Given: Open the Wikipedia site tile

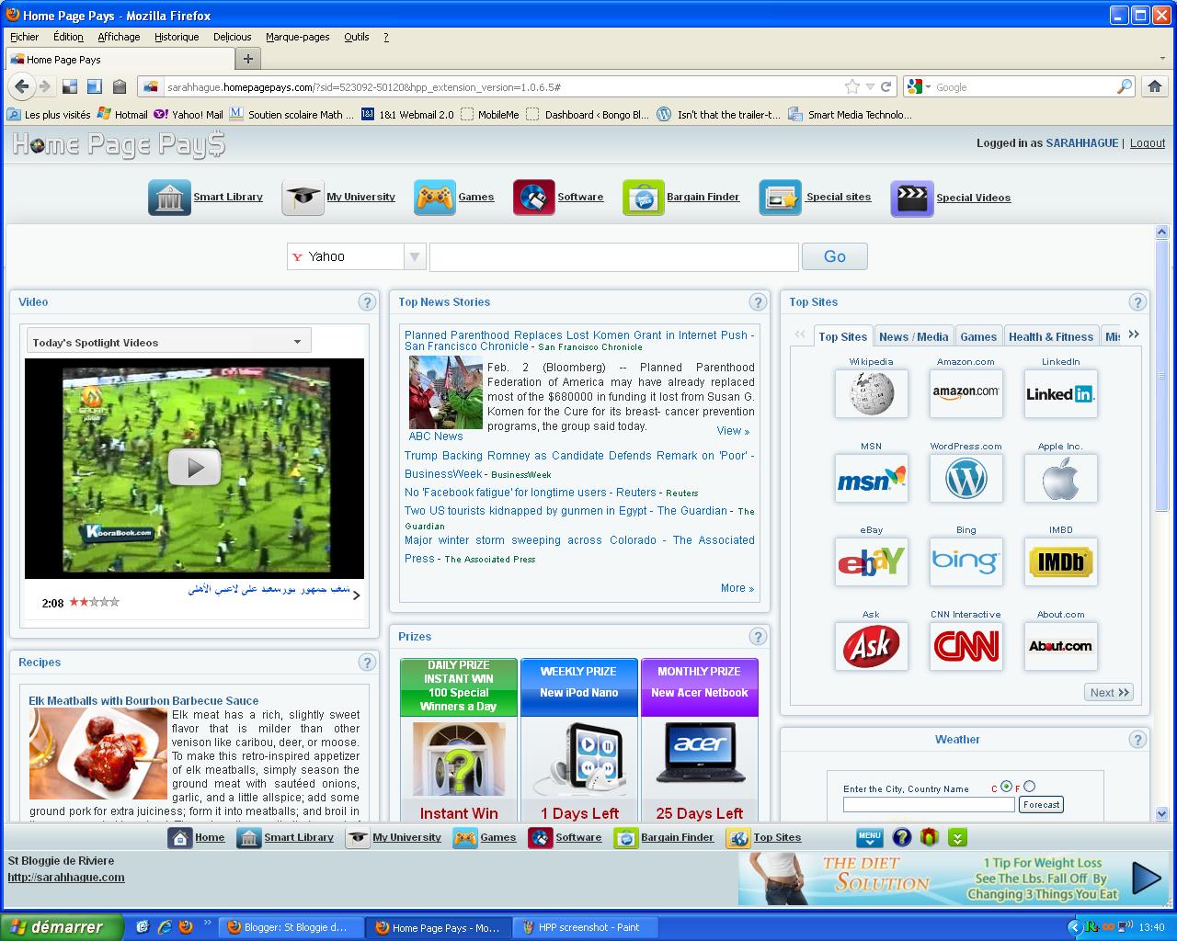Looking at the screenshot, I should 871,393.
